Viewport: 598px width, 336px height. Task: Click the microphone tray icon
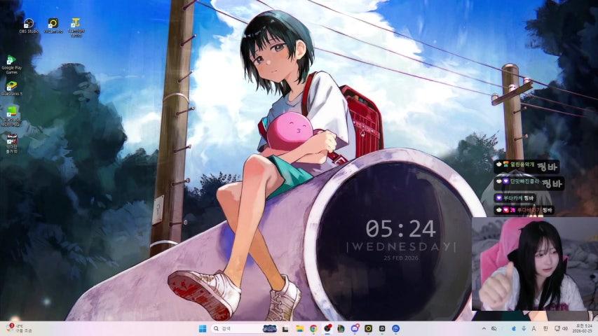click(524, 328)
